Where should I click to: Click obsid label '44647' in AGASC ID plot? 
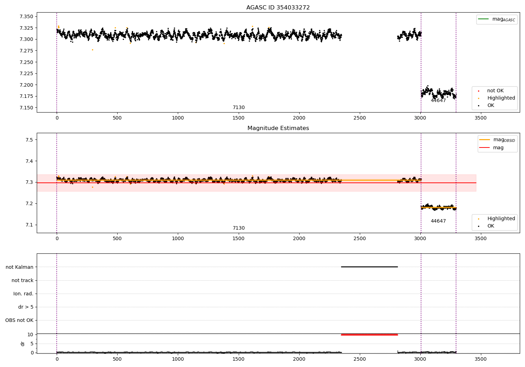point(438,101)
